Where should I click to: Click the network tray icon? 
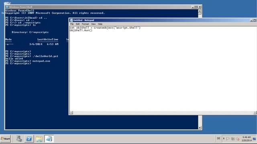click(233, 139)
